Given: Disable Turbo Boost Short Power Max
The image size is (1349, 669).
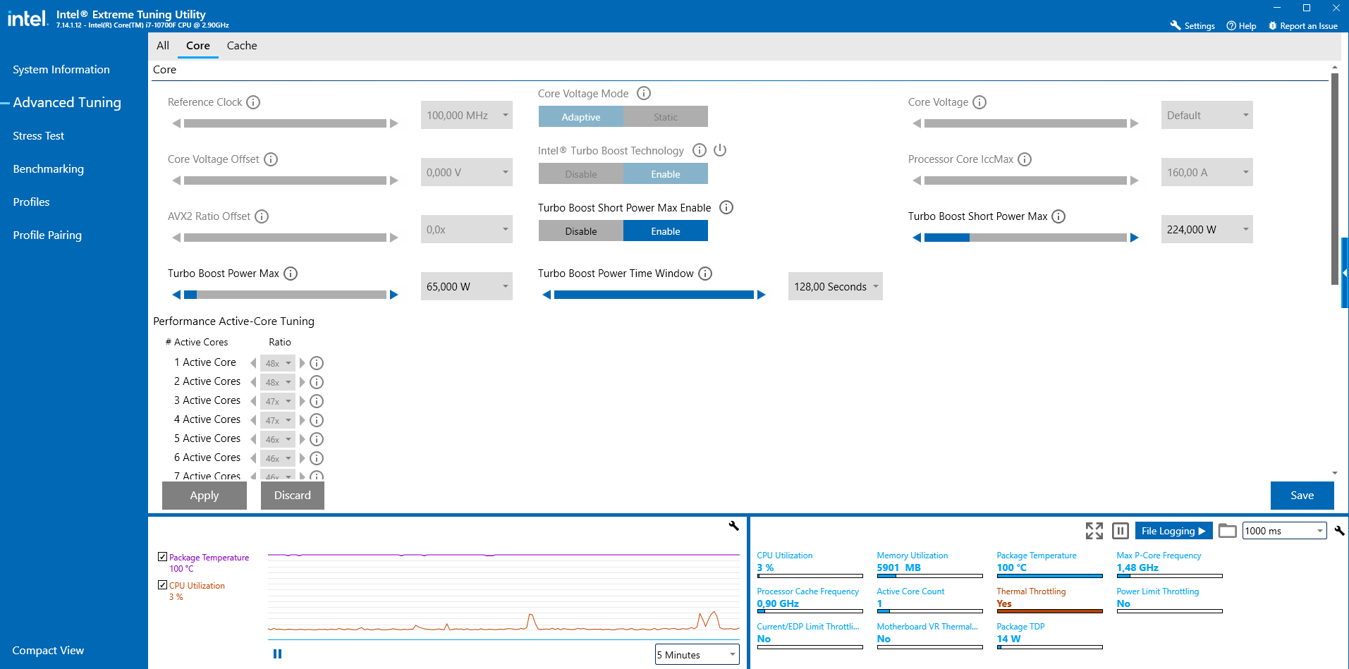Looking at the screenshot, I should [x=581, y=231].
